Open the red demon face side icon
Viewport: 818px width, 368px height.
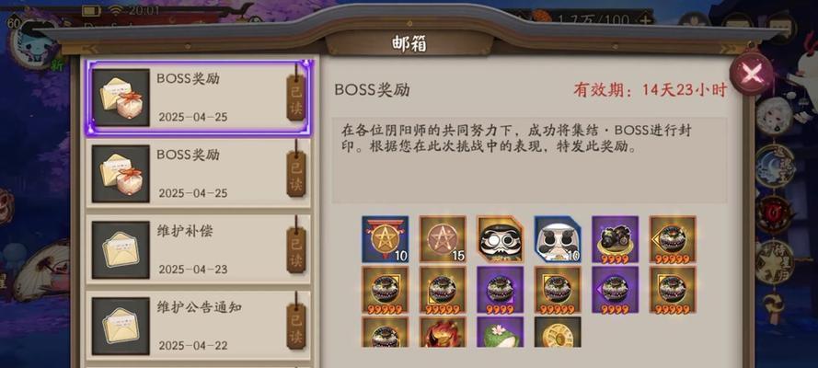point(775,214)
